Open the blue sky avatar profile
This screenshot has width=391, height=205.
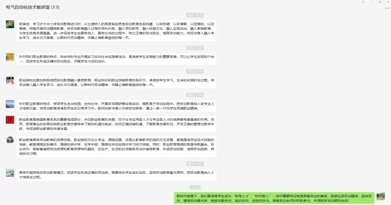point(10,104)
